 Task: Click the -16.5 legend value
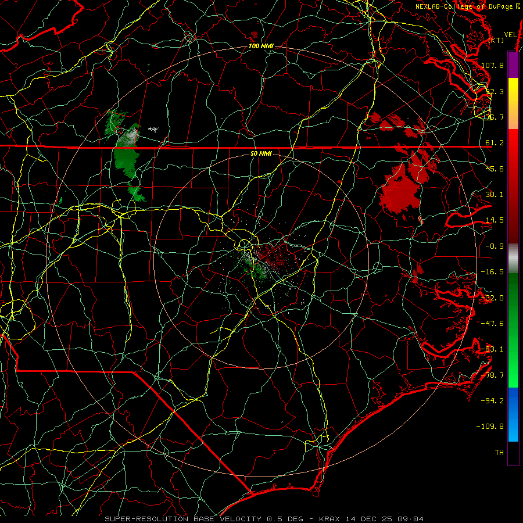point(493,272)
